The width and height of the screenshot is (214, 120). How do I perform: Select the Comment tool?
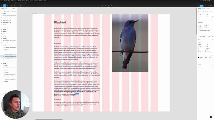coord(24,6)
